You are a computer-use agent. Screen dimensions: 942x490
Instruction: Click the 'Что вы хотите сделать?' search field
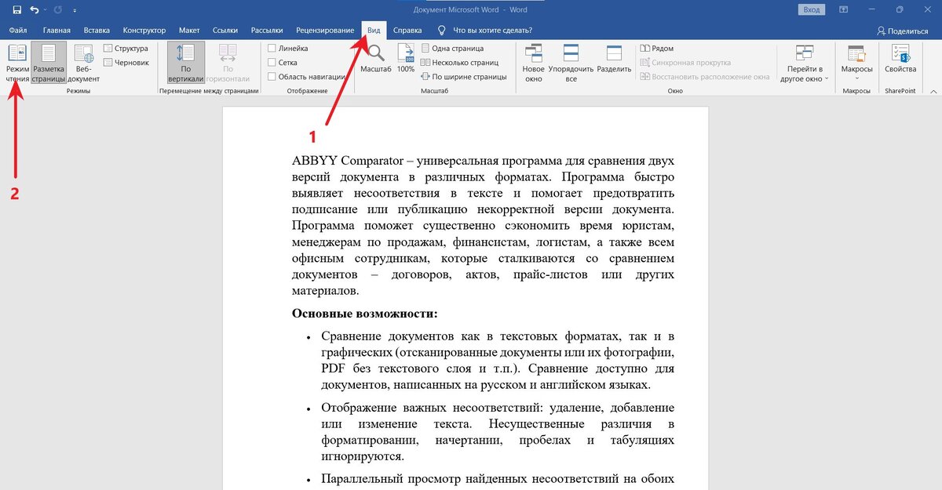484,31
